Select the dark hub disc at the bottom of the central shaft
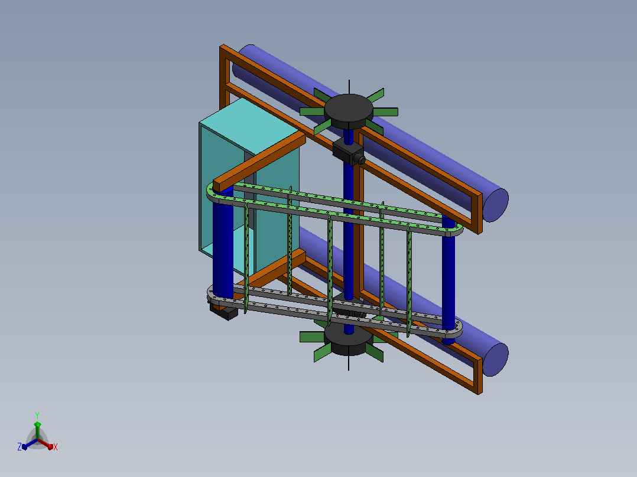Viewport: 637px width, 477px height. 348,339
